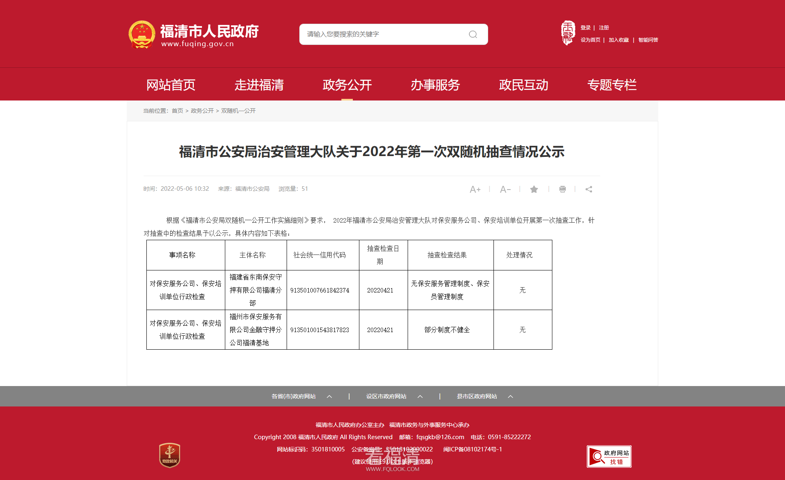Click the national emblem site logo
Viewport: 785px width, 480px height.
(142, 34)
